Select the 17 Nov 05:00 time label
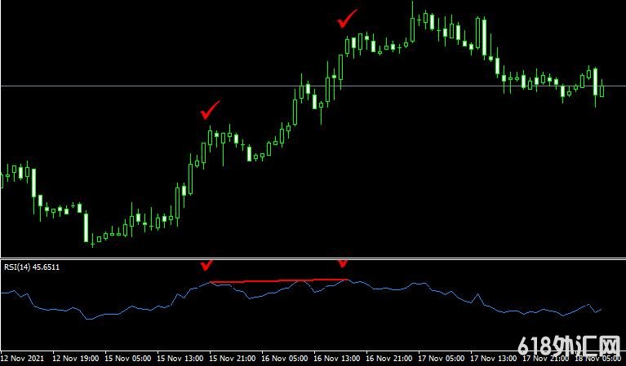 pyautogui.click(x=442, y=359)
